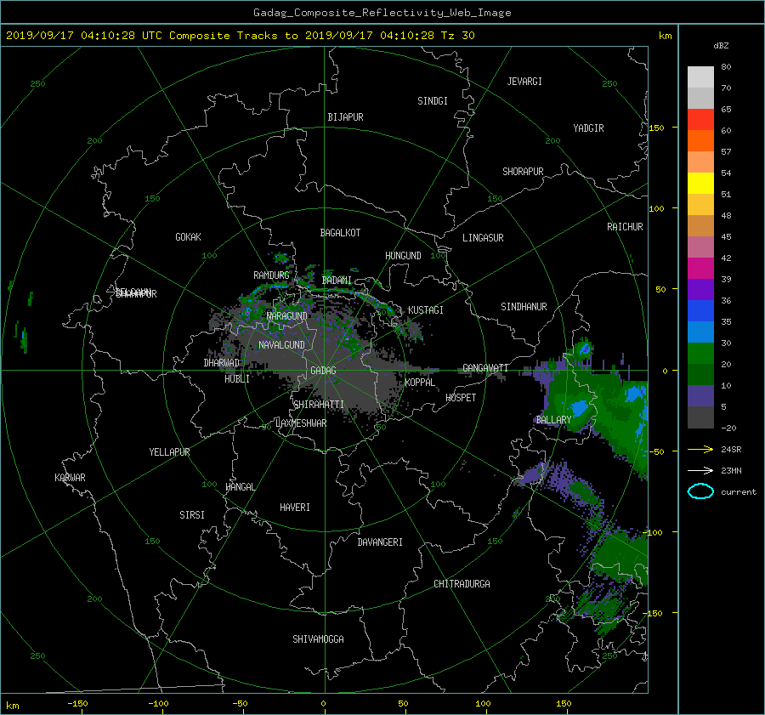Select the dark gray -20 to 5 dBZ swatch
The width and height of the screenshot is (765, 715).
tap(700, 417)
